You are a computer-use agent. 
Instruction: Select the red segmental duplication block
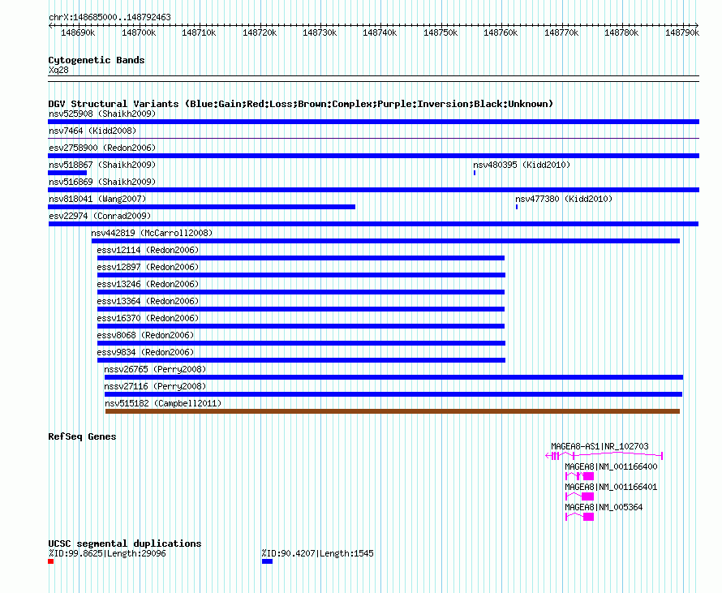point(50,561)
